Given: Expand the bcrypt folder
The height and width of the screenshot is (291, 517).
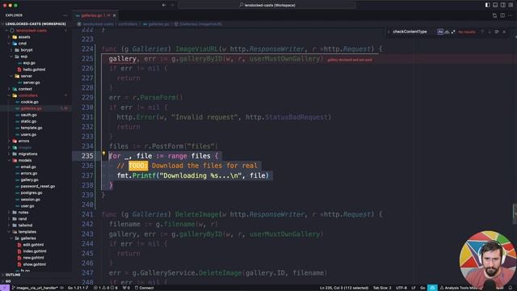Looking at the screenshot, I should pos(27,50).
